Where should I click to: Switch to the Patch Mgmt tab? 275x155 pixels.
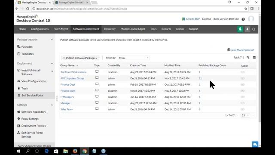61,29
